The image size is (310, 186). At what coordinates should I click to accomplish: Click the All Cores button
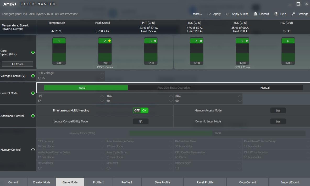click(18, 64)
